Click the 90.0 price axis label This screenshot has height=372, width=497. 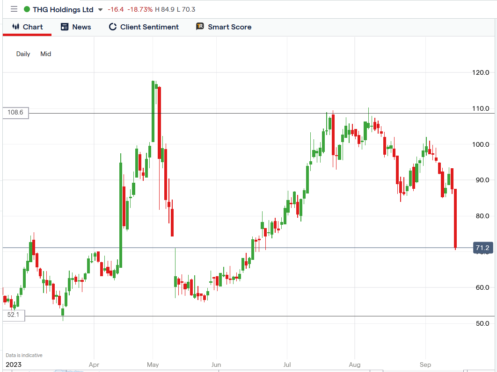coord(482,180)
